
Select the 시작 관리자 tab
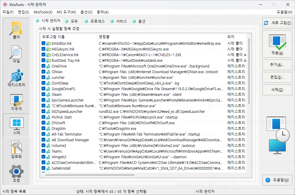pyautogui.click(x=48, y=21)
